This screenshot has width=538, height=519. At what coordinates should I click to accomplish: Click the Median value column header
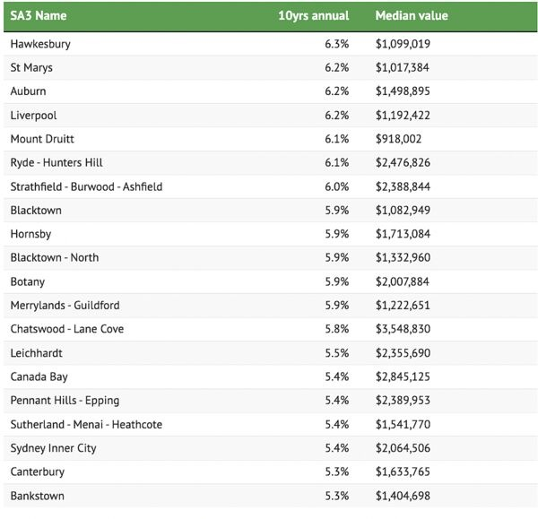[411, 16]
